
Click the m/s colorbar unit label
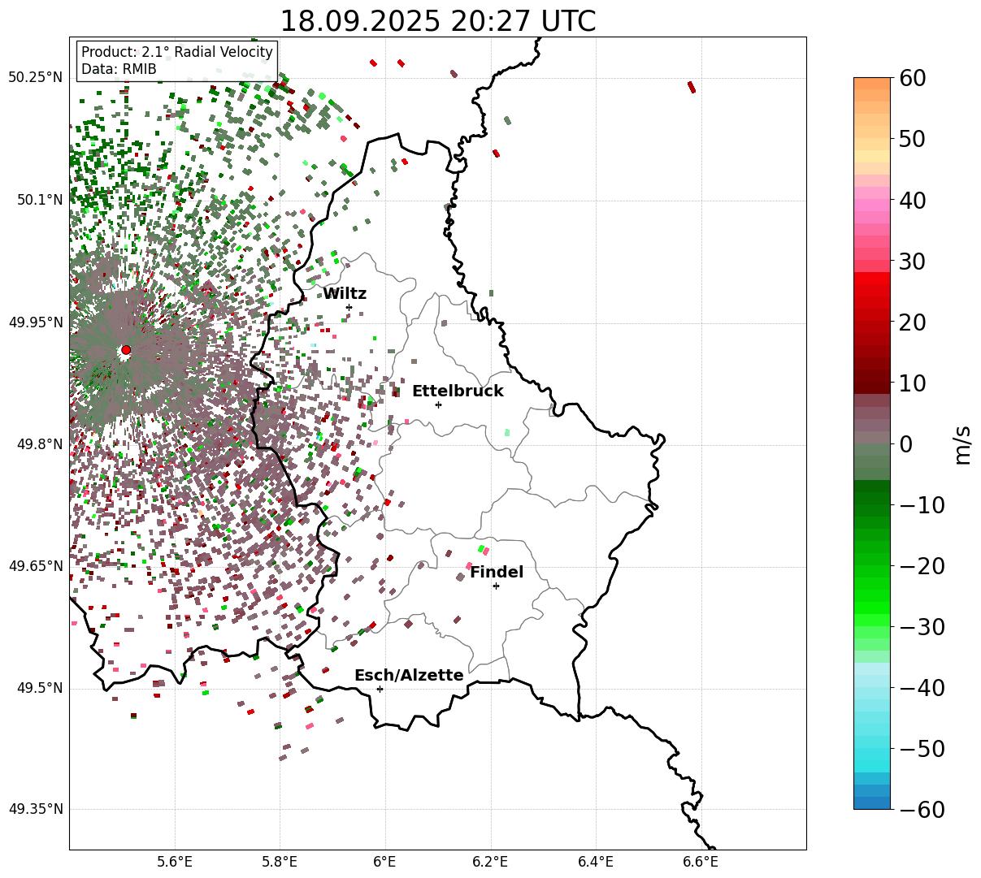coord(962,443)
